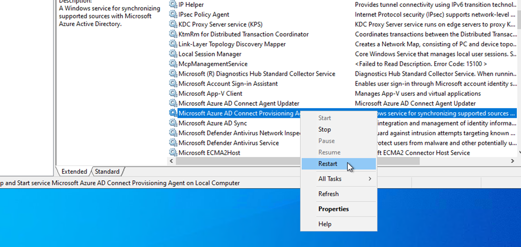Click the gear icon for Microsoft Defender Antivirus Service
521x247 pixels.
point(173,143)
